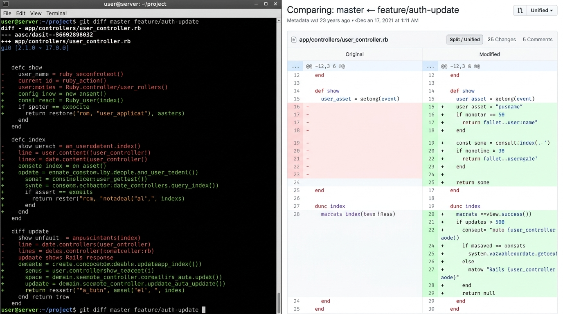
Task: Click added line 'return null' in Modified
Action: [x=479, y=293]
